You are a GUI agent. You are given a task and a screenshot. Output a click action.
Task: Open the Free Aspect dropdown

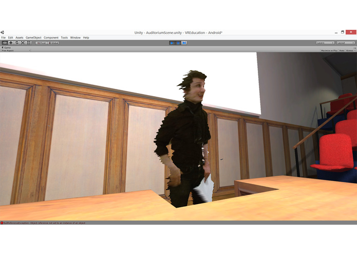pyautogui.click(x=16, y=50)
